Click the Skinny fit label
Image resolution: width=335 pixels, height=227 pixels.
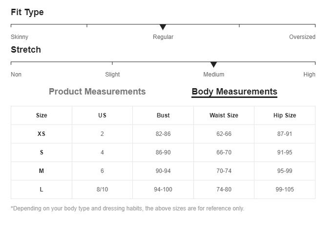tap(20, 37)
